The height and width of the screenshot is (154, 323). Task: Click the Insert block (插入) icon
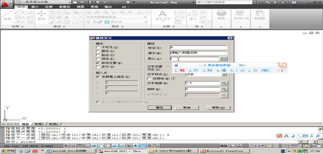coord(193,15)
